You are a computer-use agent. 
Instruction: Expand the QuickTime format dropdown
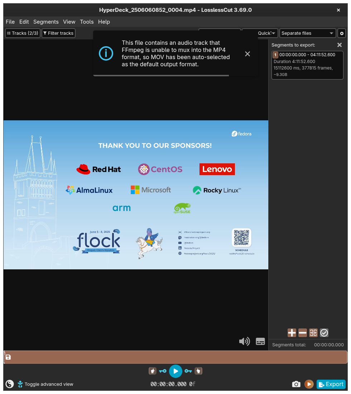(260, 33)
